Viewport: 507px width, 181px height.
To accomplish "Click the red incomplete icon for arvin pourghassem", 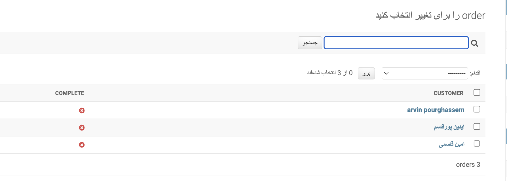I will [x=82, y=110].
